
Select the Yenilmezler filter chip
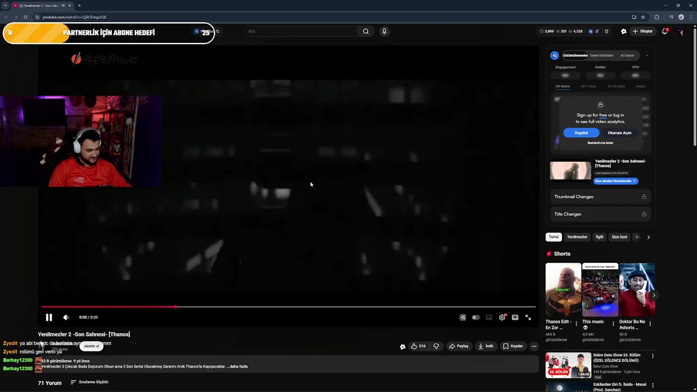click(x=577, y=237)
